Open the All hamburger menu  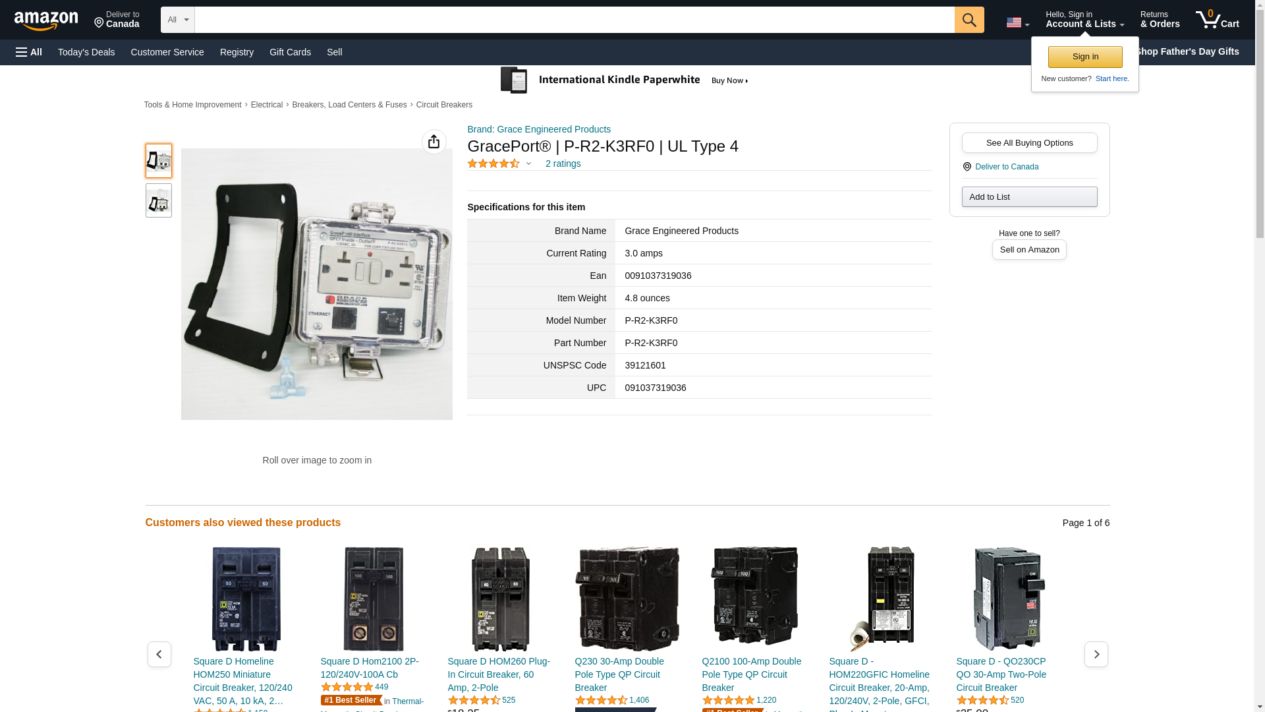pos(29,52)
